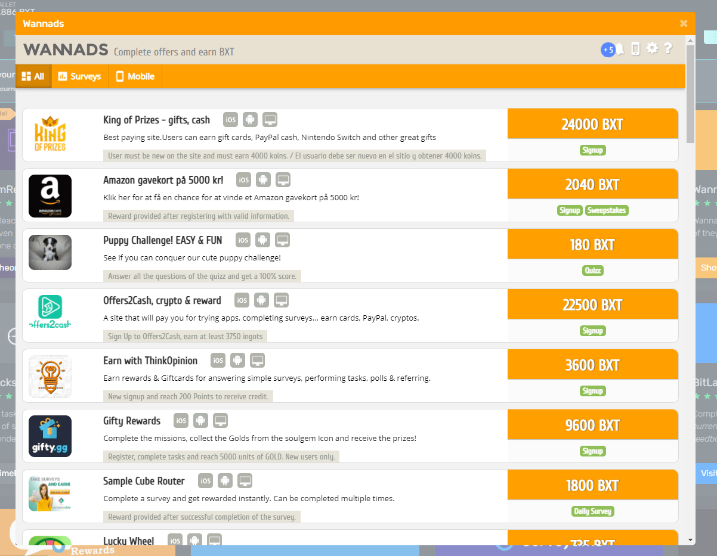Click desktop icon for Gifty Rewards

point(221,421)
